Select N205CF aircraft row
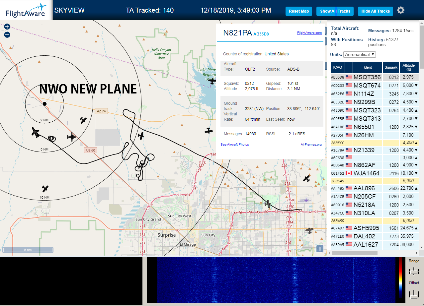Image resolution: width=424 pixels, height=306 pixels. (x=374, y=196)
